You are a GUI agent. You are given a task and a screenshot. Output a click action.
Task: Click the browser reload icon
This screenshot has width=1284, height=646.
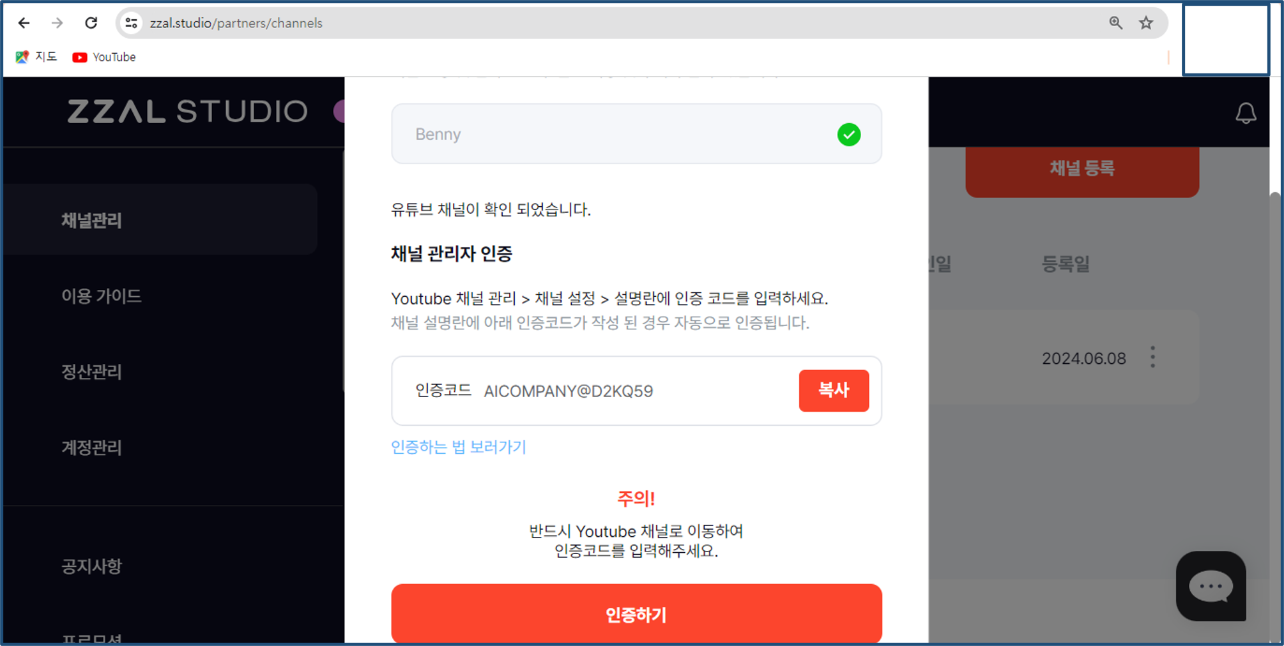click(91, 22)
